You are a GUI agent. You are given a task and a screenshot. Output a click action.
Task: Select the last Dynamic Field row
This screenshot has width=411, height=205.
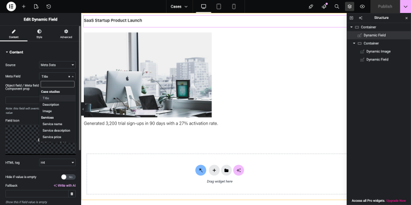pos(379,60)
